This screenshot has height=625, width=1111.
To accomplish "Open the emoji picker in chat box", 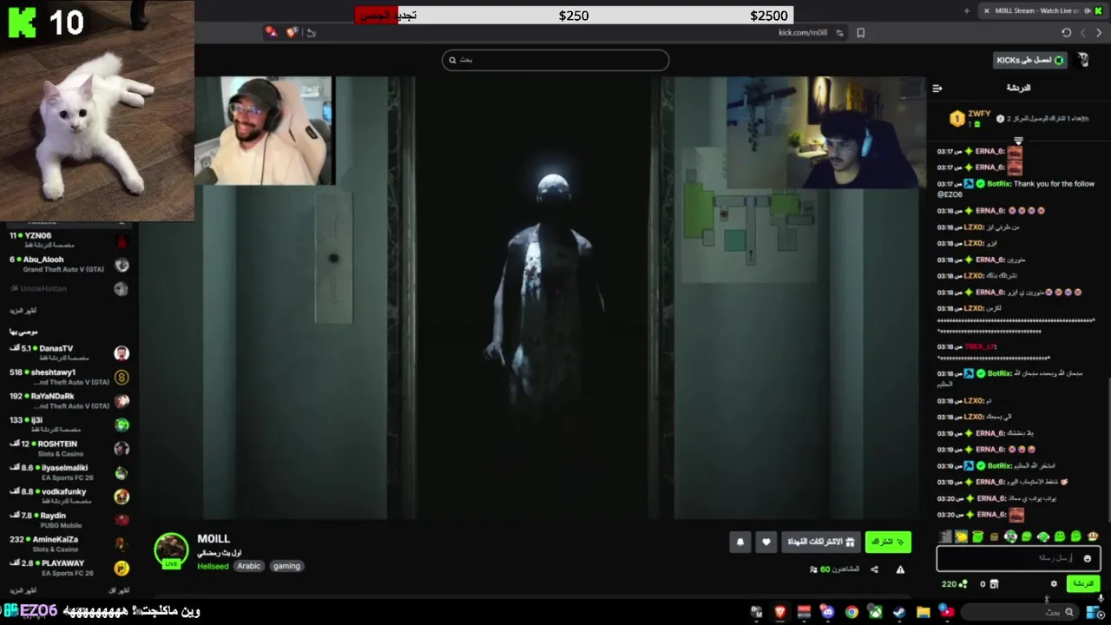I will click(1087, 558).
